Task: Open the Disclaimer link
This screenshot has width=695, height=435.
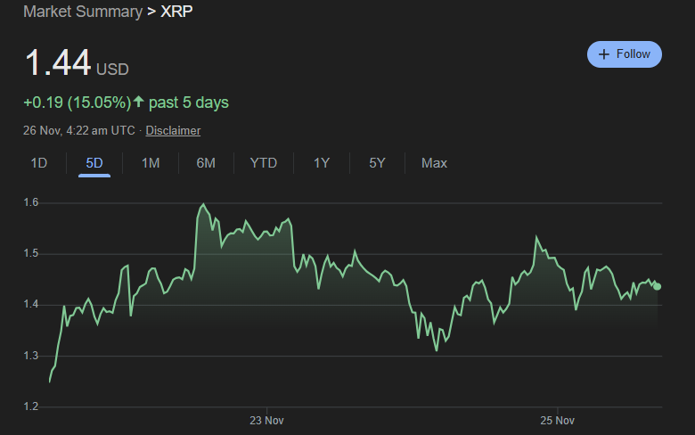Action: (x=173, y=130)
